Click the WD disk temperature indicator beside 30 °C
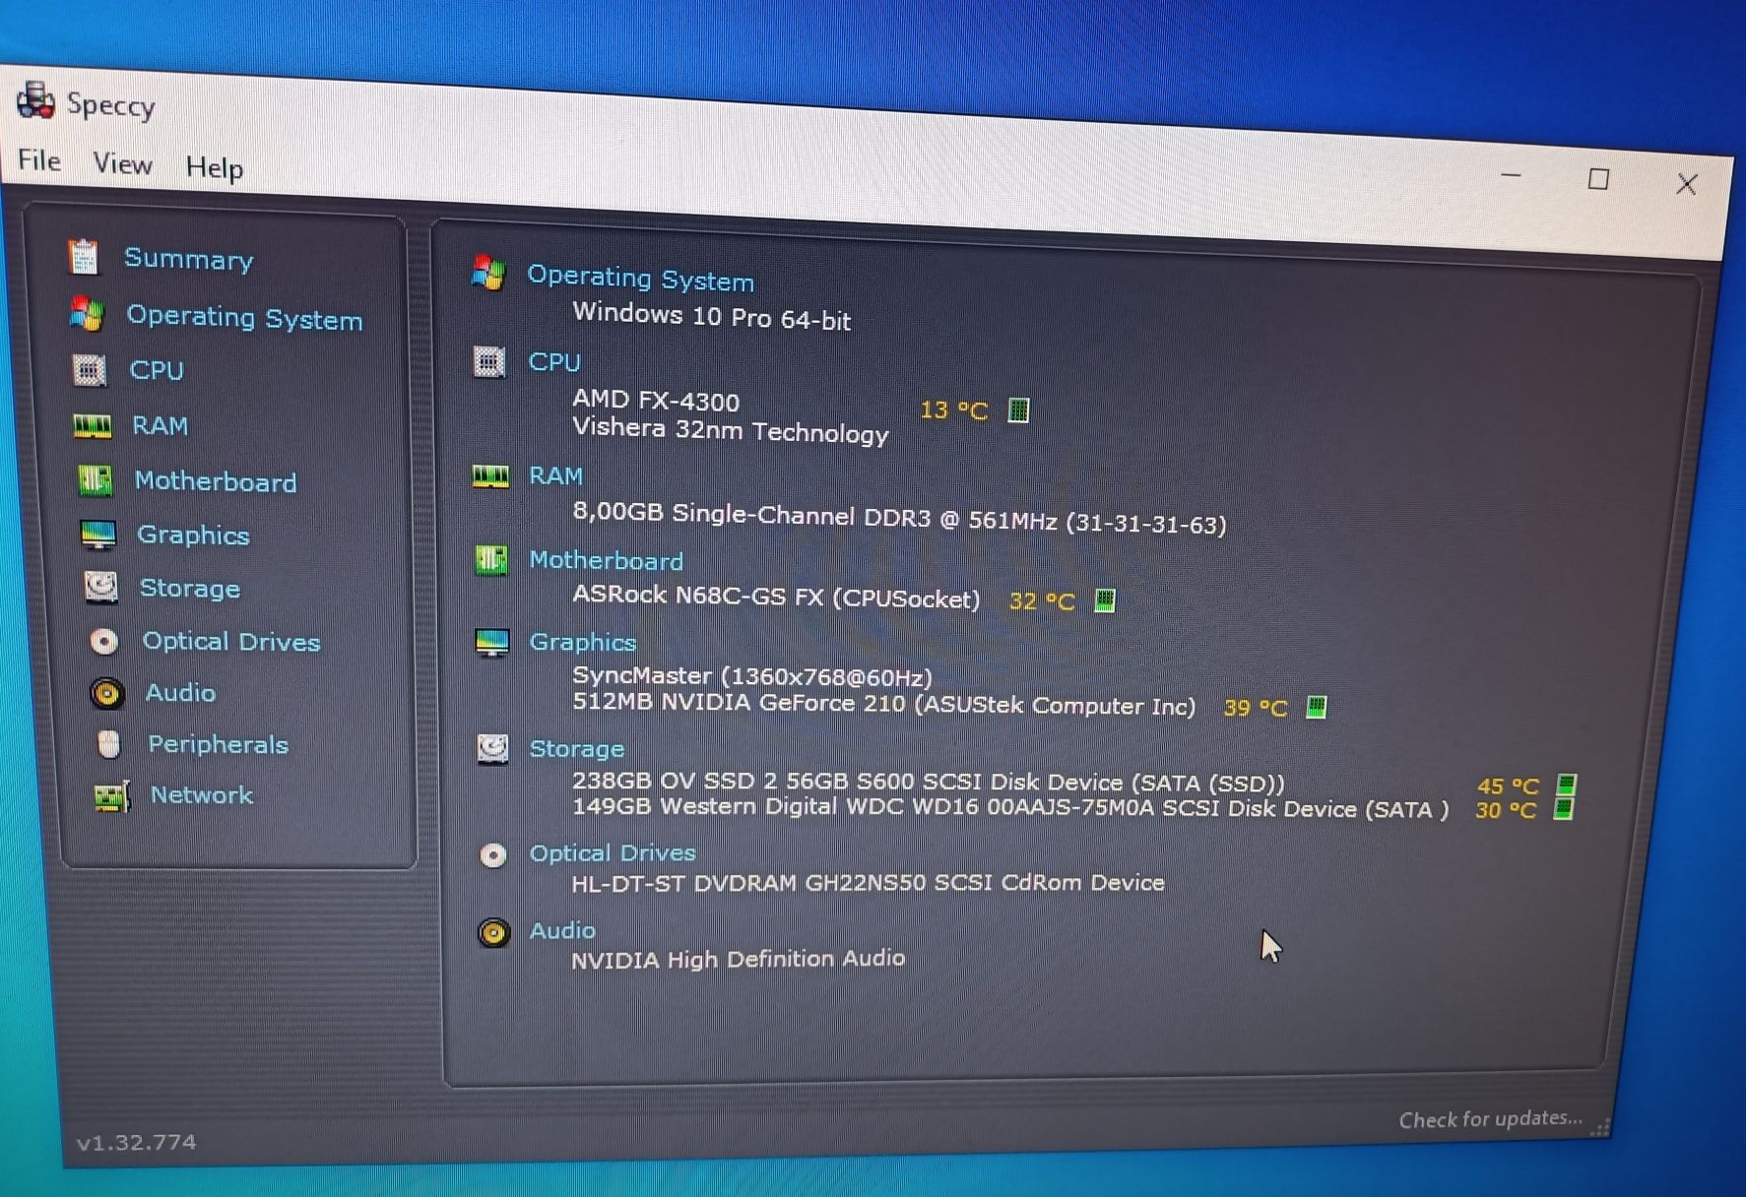 click(x=1564, y=809)
